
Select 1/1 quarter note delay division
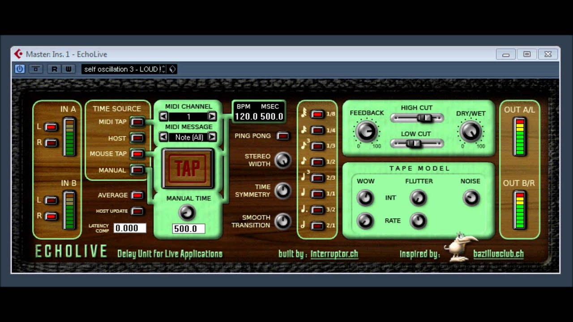coord(317,194)
